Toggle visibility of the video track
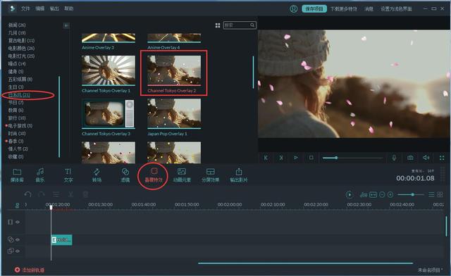Viewport: 451px width, 276px height. tap(18, 222)
